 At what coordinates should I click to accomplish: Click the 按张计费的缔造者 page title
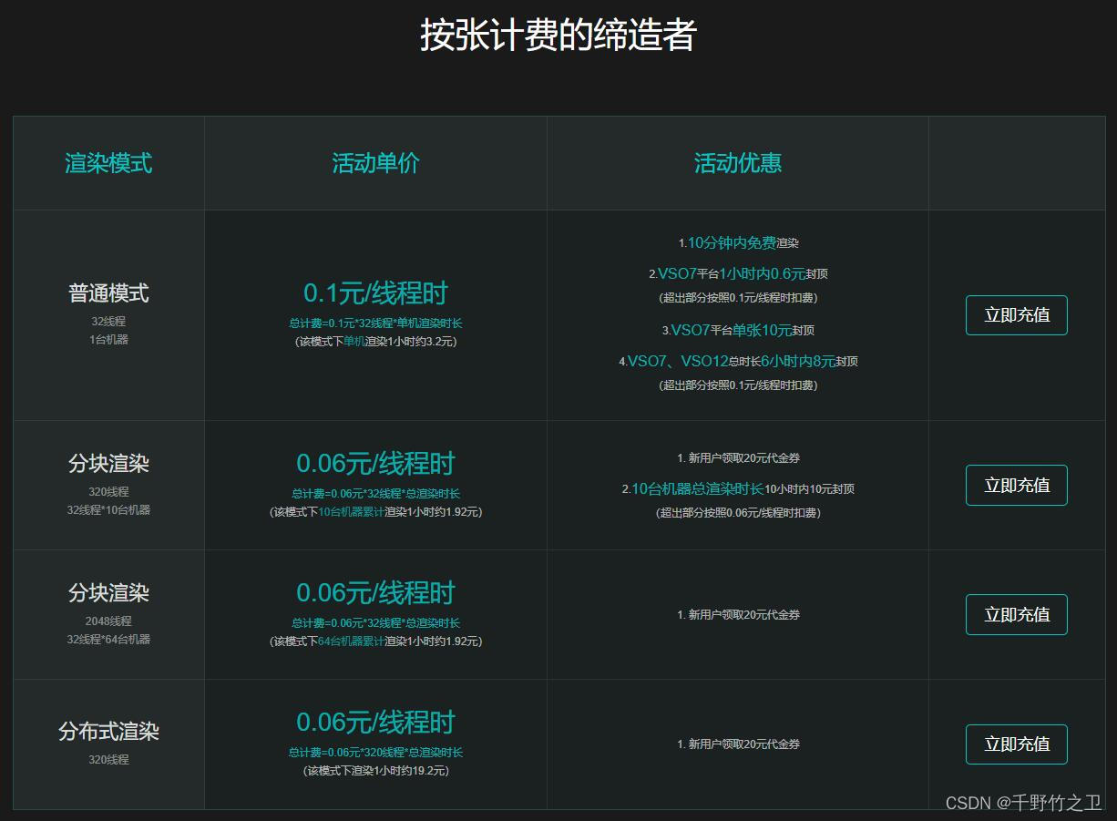558,31
